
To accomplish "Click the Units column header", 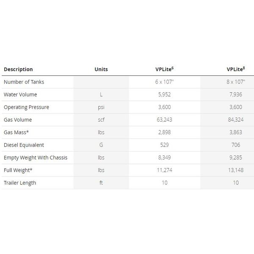I will click(x=101, y=69).
